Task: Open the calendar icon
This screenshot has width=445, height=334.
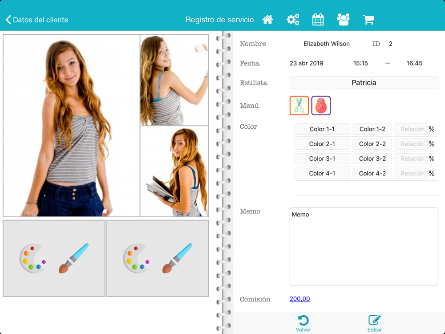Action: point(318,20)
